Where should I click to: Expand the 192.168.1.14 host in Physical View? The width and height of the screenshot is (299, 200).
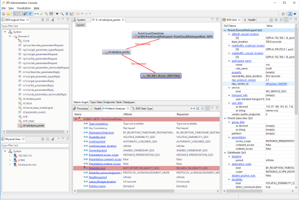[10, 155]
